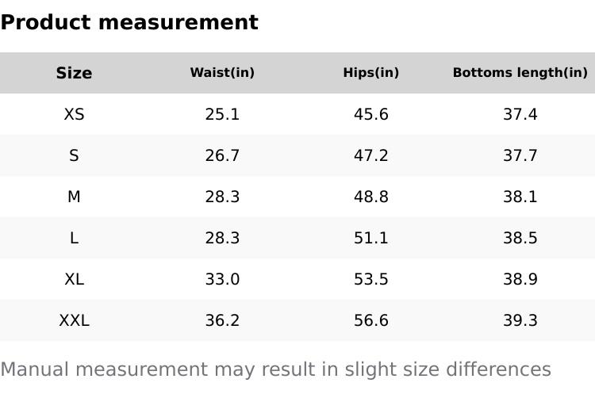This screenshot has height=398, width=595.
Task: Click the Bottoms length(in) column header
Action: [x=520, y=73]
